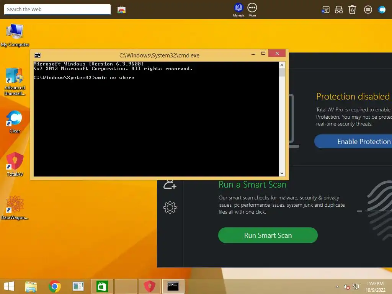Maximize the cmd.exe window
392x294 pixels.
tap(263, 54)
